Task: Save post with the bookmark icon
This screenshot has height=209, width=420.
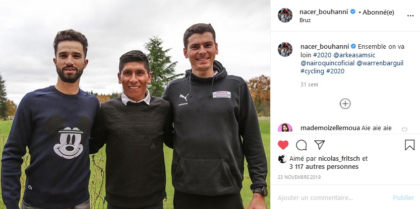Action: [409, 145]
